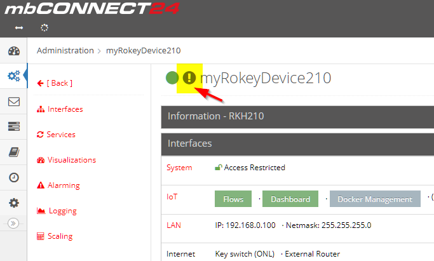Screen dimensions: 434x261
Task: Open the single gear settings icon in sidebar
Action: coord(14,203)
